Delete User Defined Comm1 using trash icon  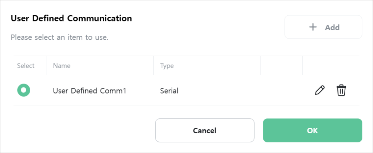click(x=341, y=90)
